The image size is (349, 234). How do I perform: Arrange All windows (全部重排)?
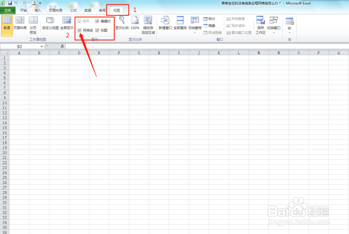point(180,23)
